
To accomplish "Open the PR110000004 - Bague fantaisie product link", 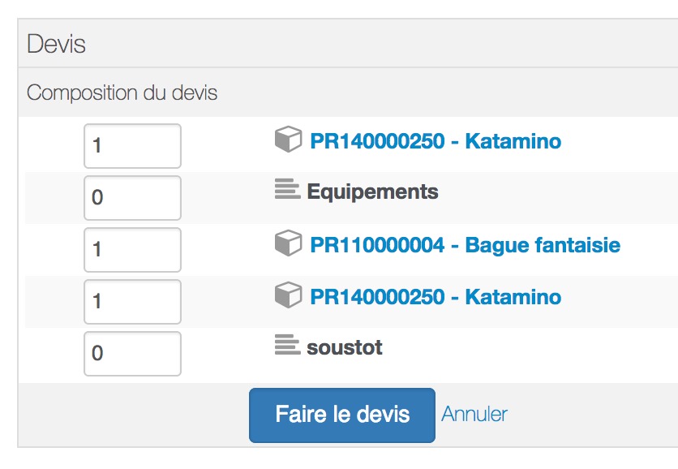I will 466,245.
